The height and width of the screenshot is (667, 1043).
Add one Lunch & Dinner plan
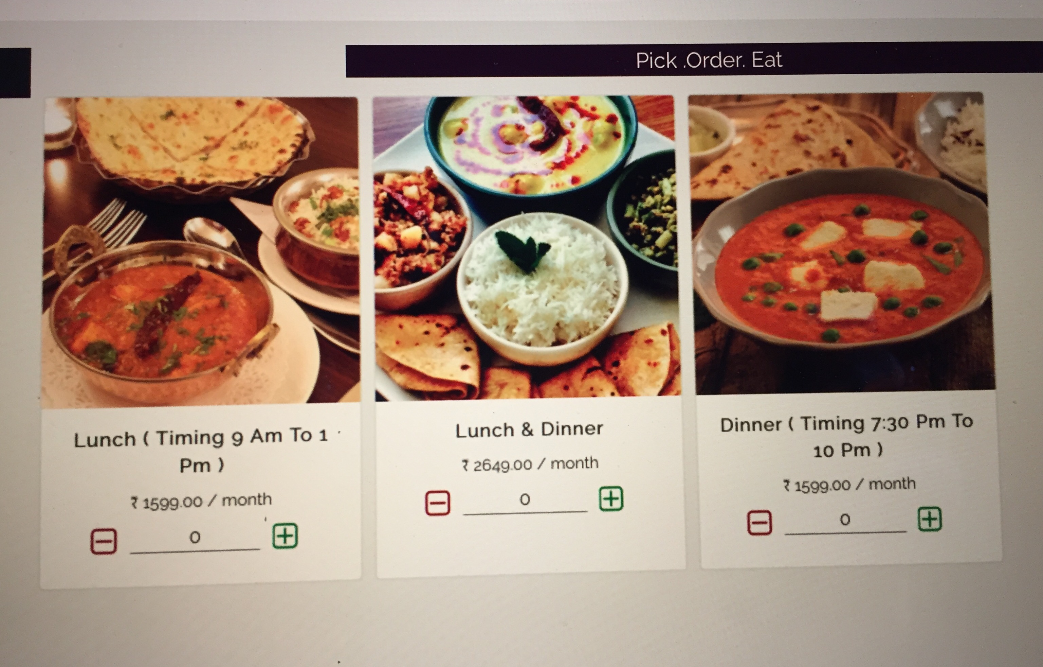[611, 499]
